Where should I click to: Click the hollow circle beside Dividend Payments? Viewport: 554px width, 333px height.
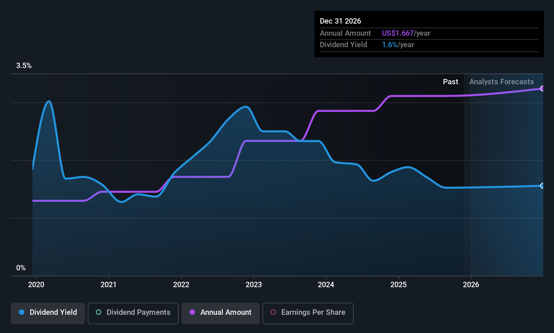[99, 312]
